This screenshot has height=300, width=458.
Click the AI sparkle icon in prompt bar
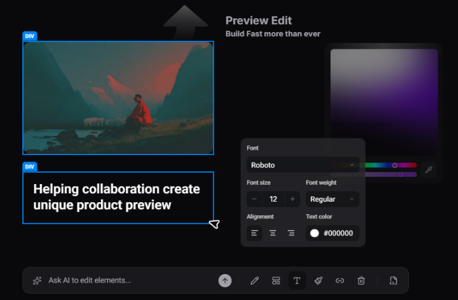coord(37,281)
